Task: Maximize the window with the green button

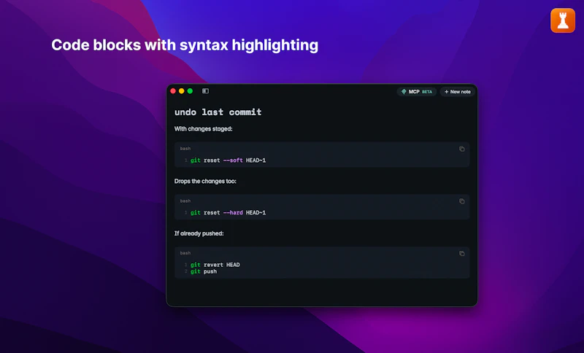Action: tap(190, 91)
